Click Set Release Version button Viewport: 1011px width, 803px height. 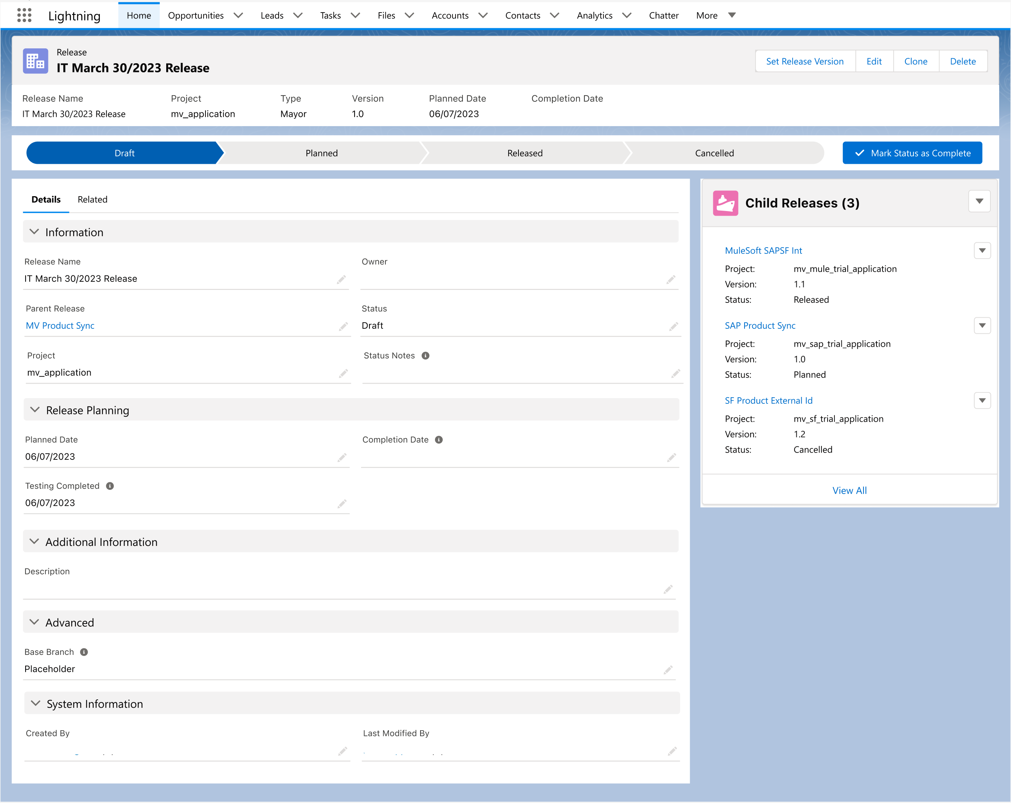tap(805, 61)
